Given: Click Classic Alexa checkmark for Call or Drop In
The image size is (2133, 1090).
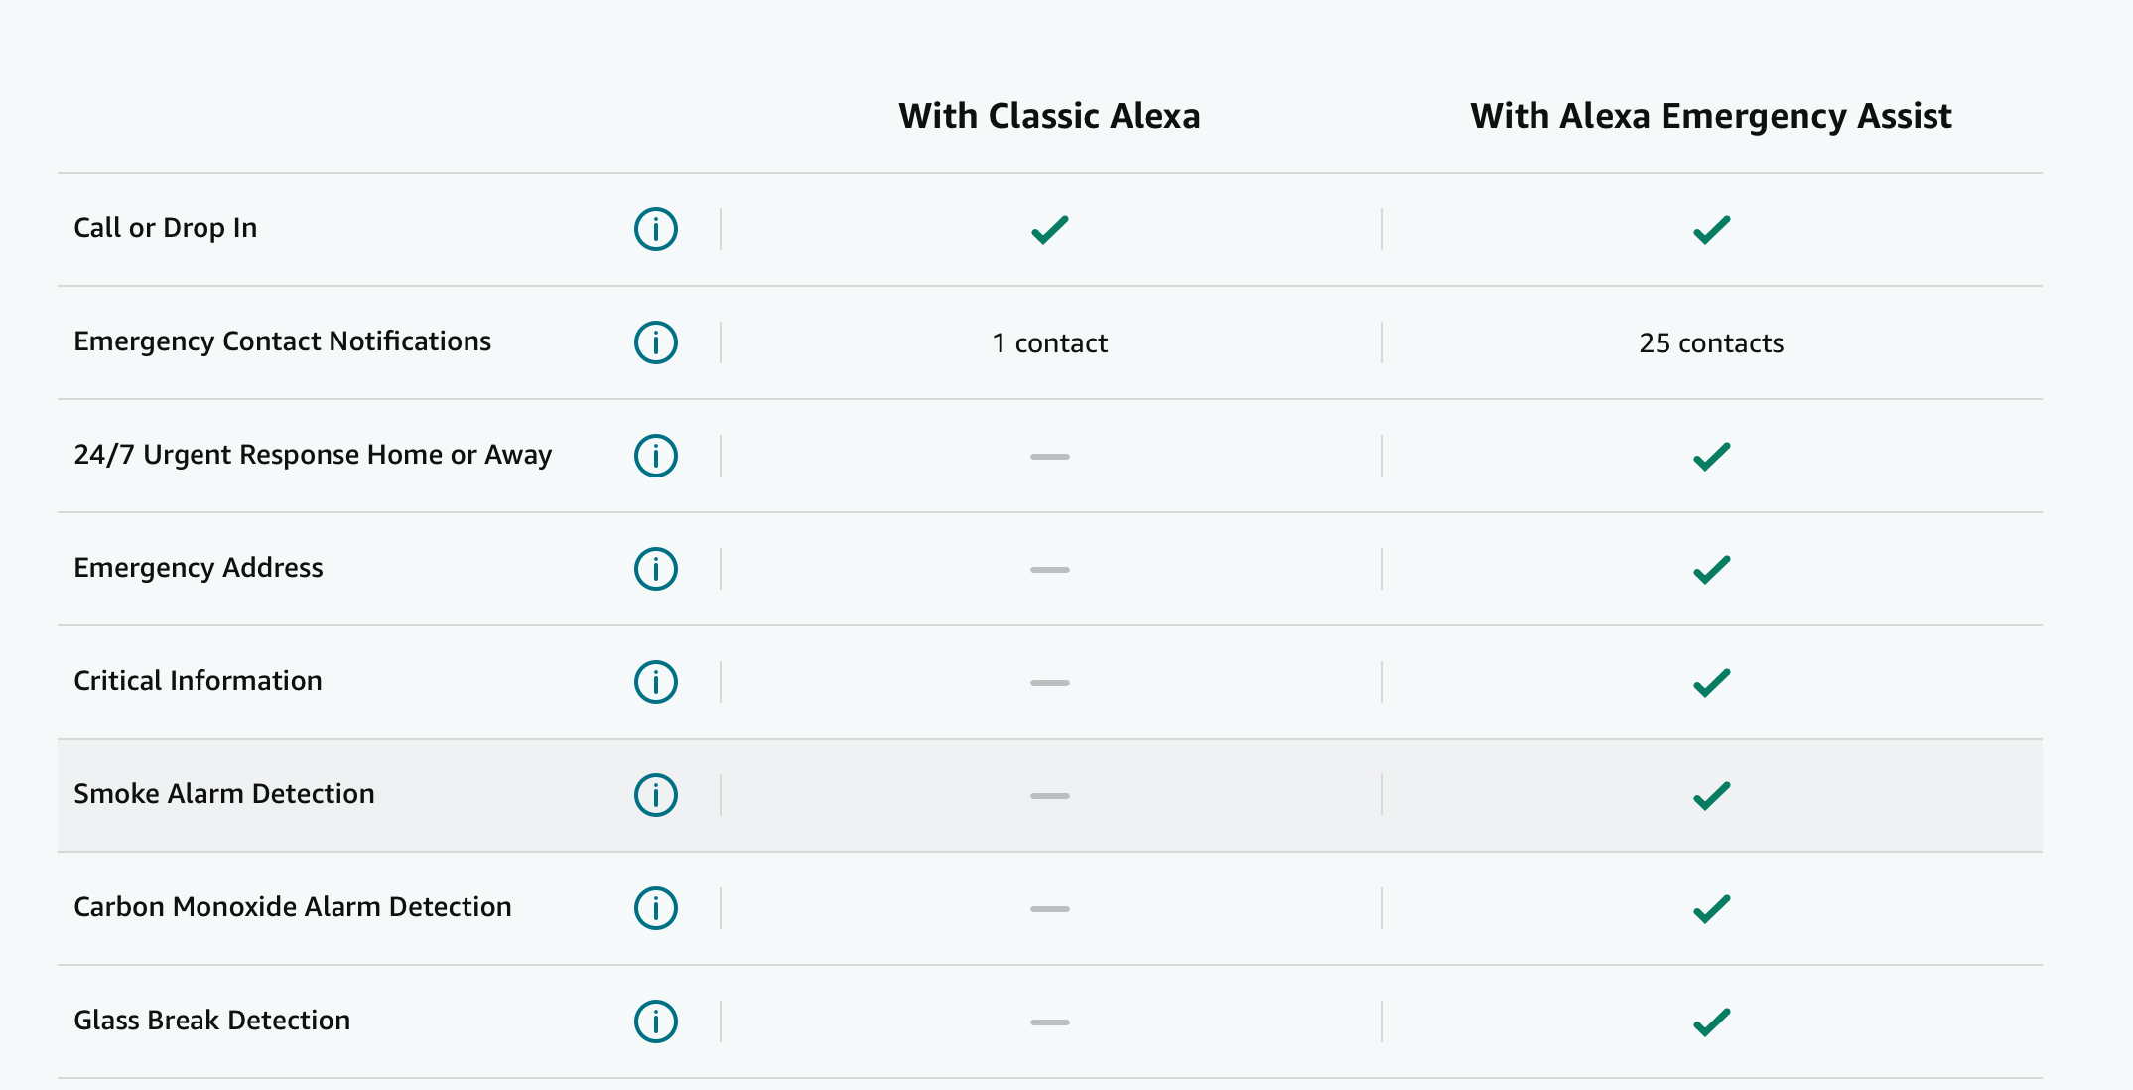Looking at the screenshot, I should [1049, 229].
